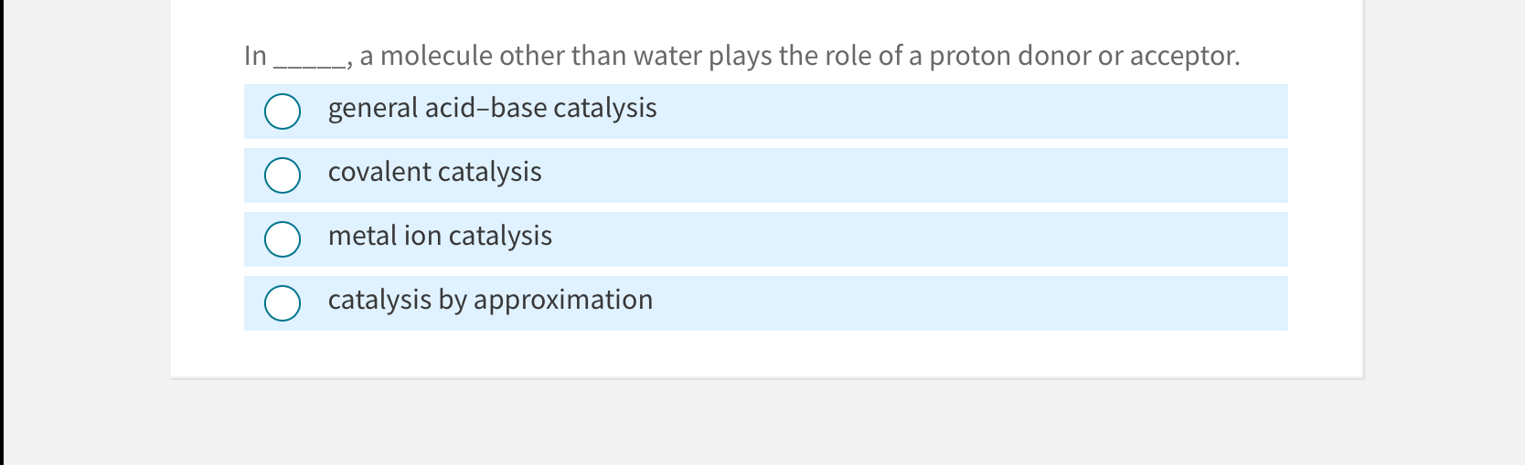Click the 'covalent catalysis' label text

tap(434, 173)
